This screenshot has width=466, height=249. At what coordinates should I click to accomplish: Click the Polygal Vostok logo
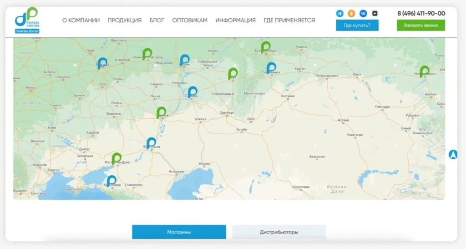(27, 20)
